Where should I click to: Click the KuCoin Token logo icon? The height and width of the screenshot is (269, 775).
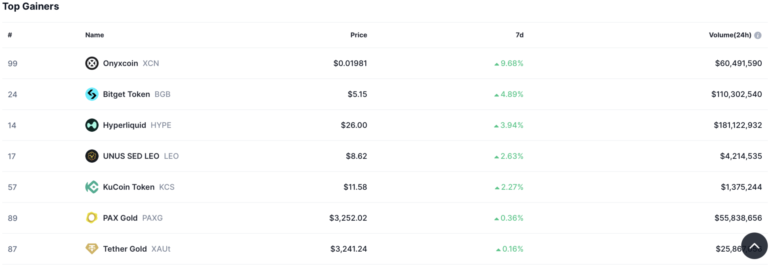pos(92,187)
